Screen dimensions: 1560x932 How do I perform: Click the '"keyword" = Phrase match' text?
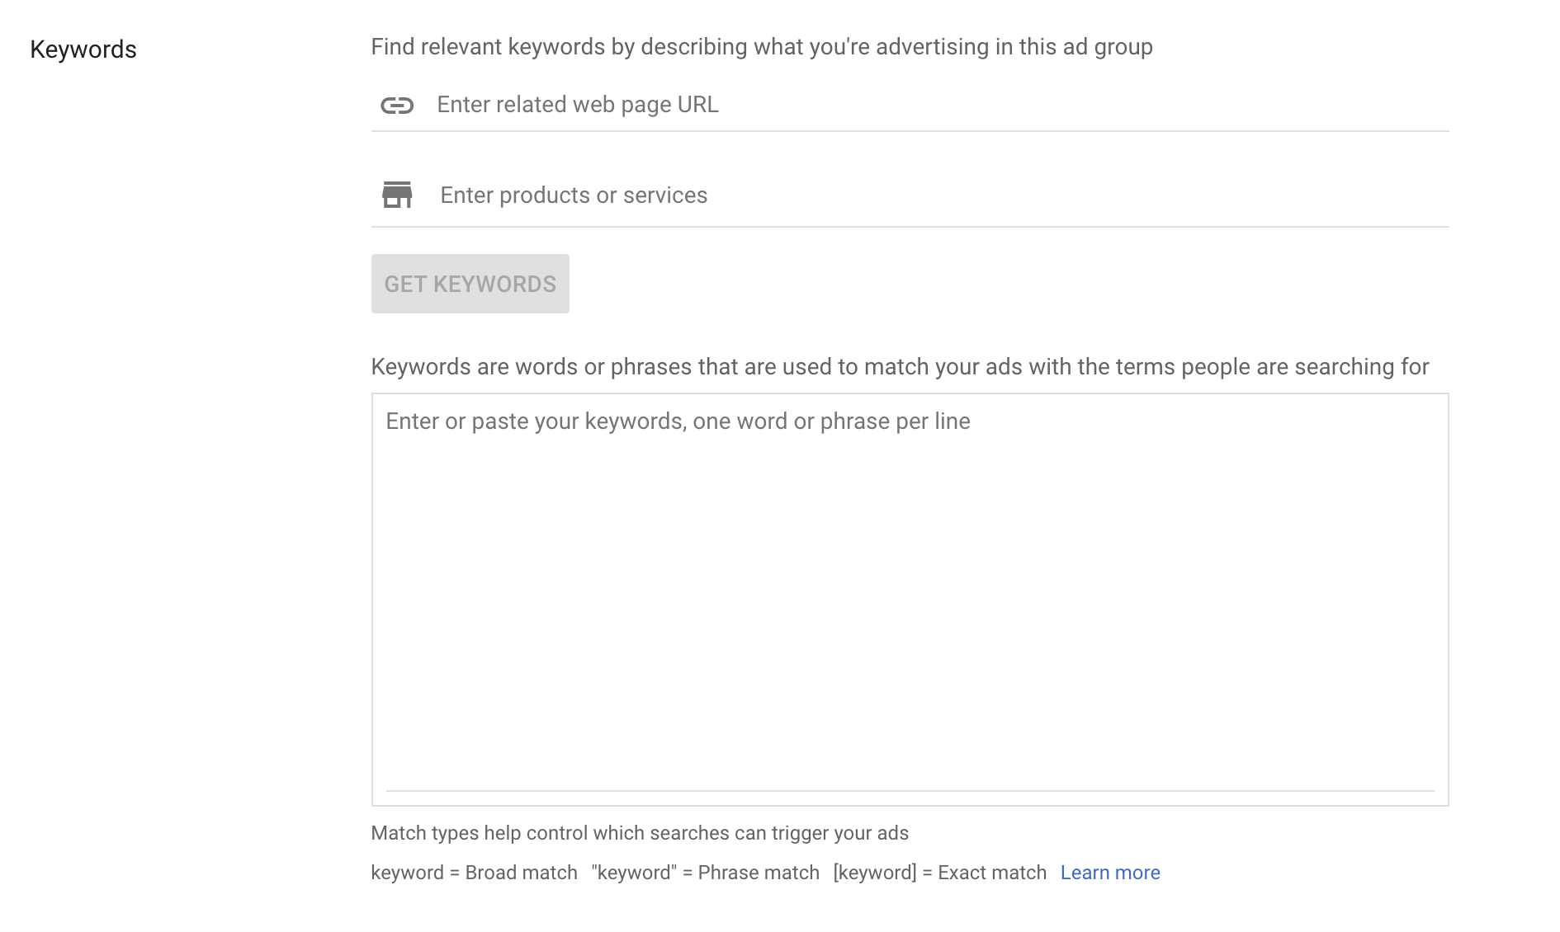coord(706,873)
